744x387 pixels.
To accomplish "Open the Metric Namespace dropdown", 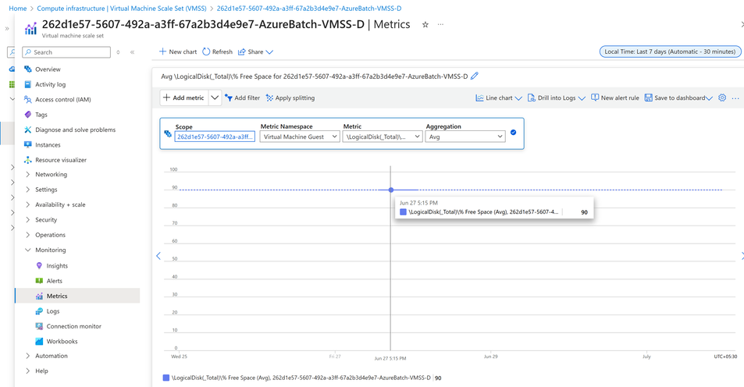I will [x=300, y=137].
